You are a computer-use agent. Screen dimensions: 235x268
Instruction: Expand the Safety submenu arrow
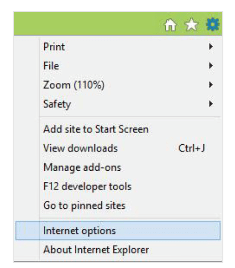coord(211,103)
